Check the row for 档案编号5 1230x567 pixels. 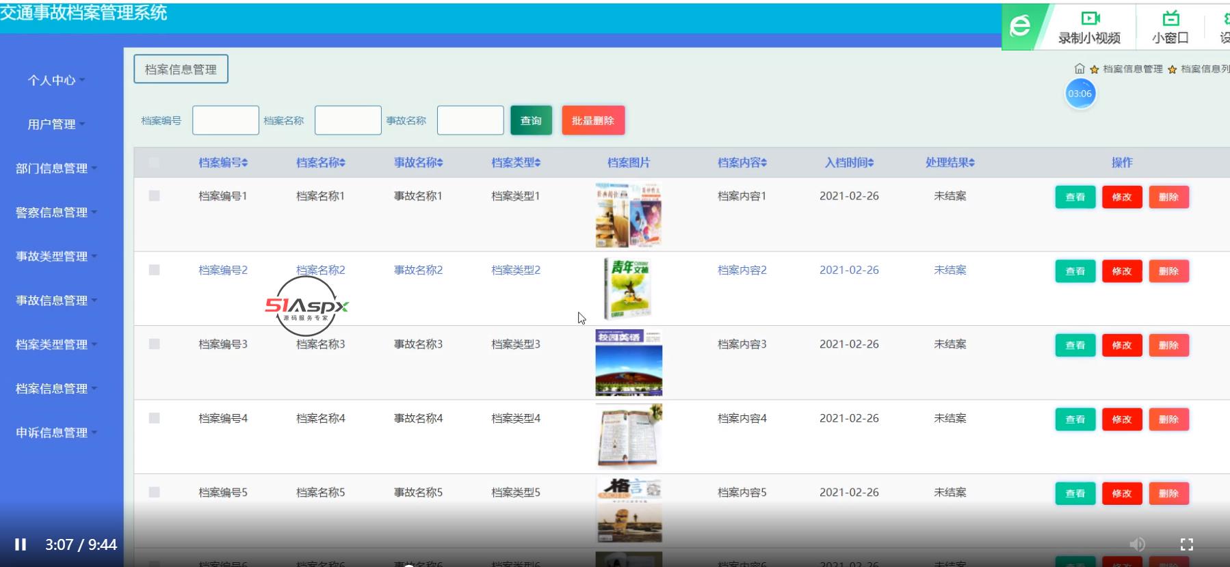pos(154,492)
